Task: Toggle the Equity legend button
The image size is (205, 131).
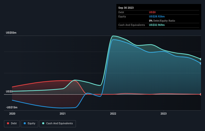Action: pos(29,124)
